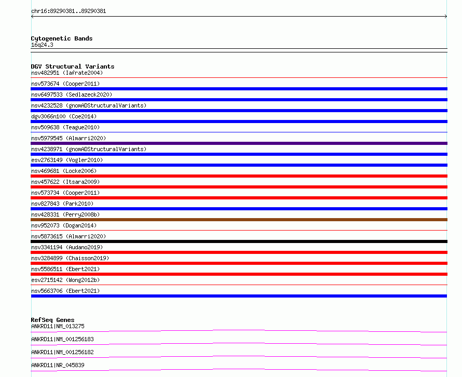Select the RefSeq Genes track heading

[x=52, y=320]
